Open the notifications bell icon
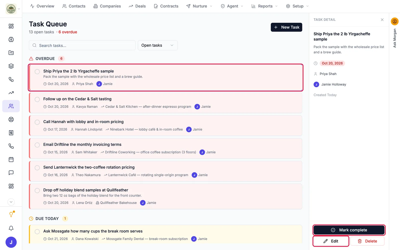 click(x=11, y=228)
